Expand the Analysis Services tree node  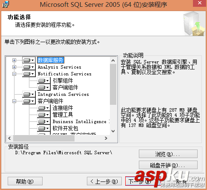[14, 67]
